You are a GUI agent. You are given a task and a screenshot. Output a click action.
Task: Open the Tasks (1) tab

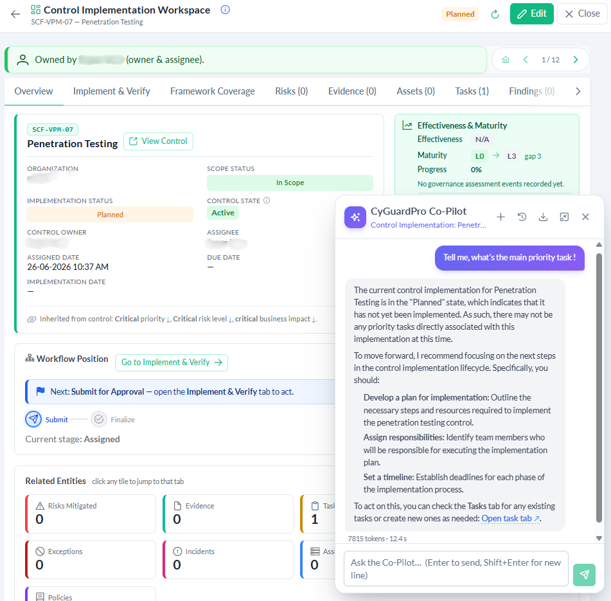(x=472, y=91)
